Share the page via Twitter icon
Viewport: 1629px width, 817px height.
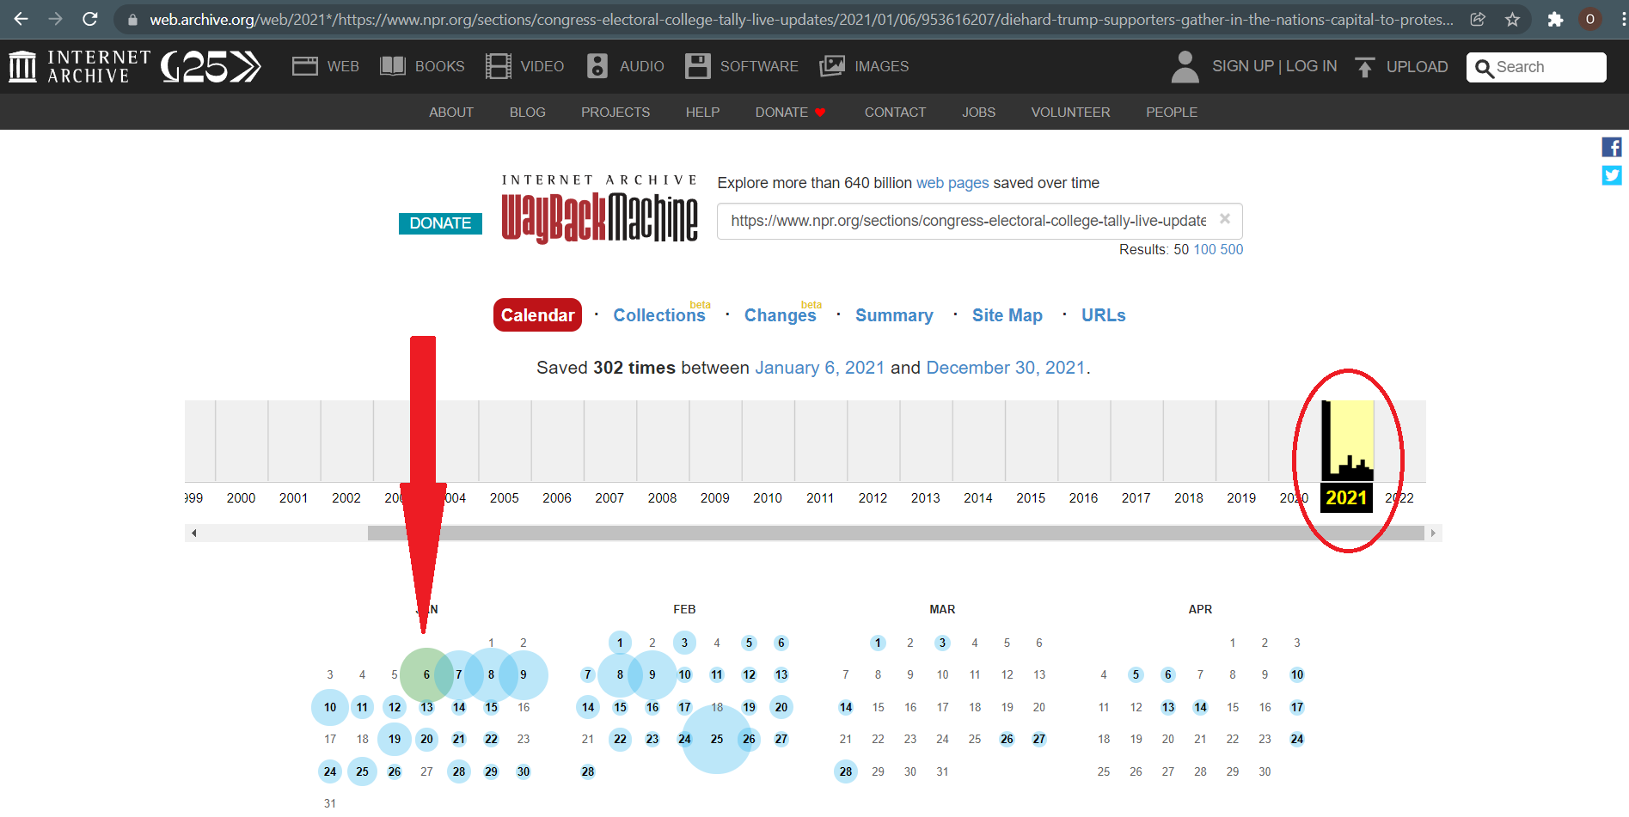coord(1611,175)
